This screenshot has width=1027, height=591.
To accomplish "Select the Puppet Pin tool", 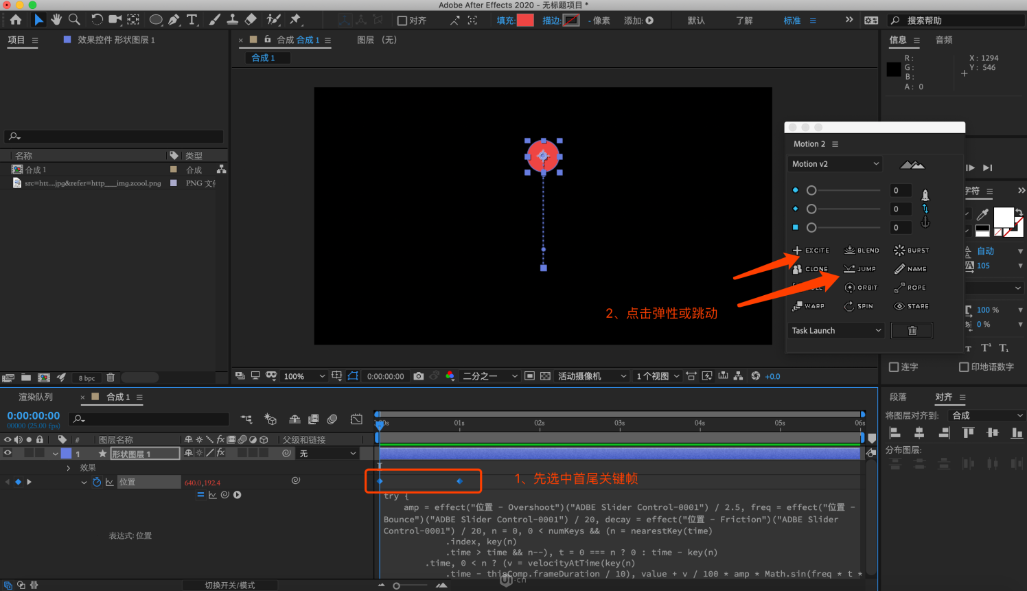I will coord(296,20).
